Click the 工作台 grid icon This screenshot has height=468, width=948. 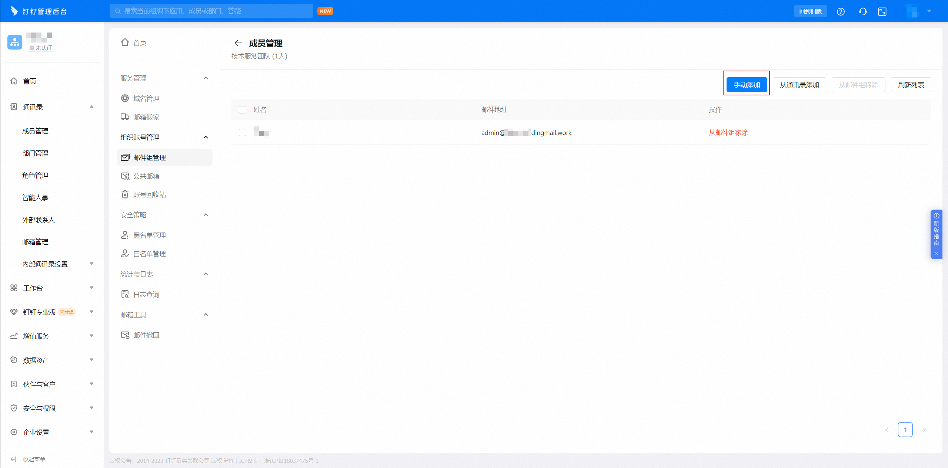coord(14,288)
